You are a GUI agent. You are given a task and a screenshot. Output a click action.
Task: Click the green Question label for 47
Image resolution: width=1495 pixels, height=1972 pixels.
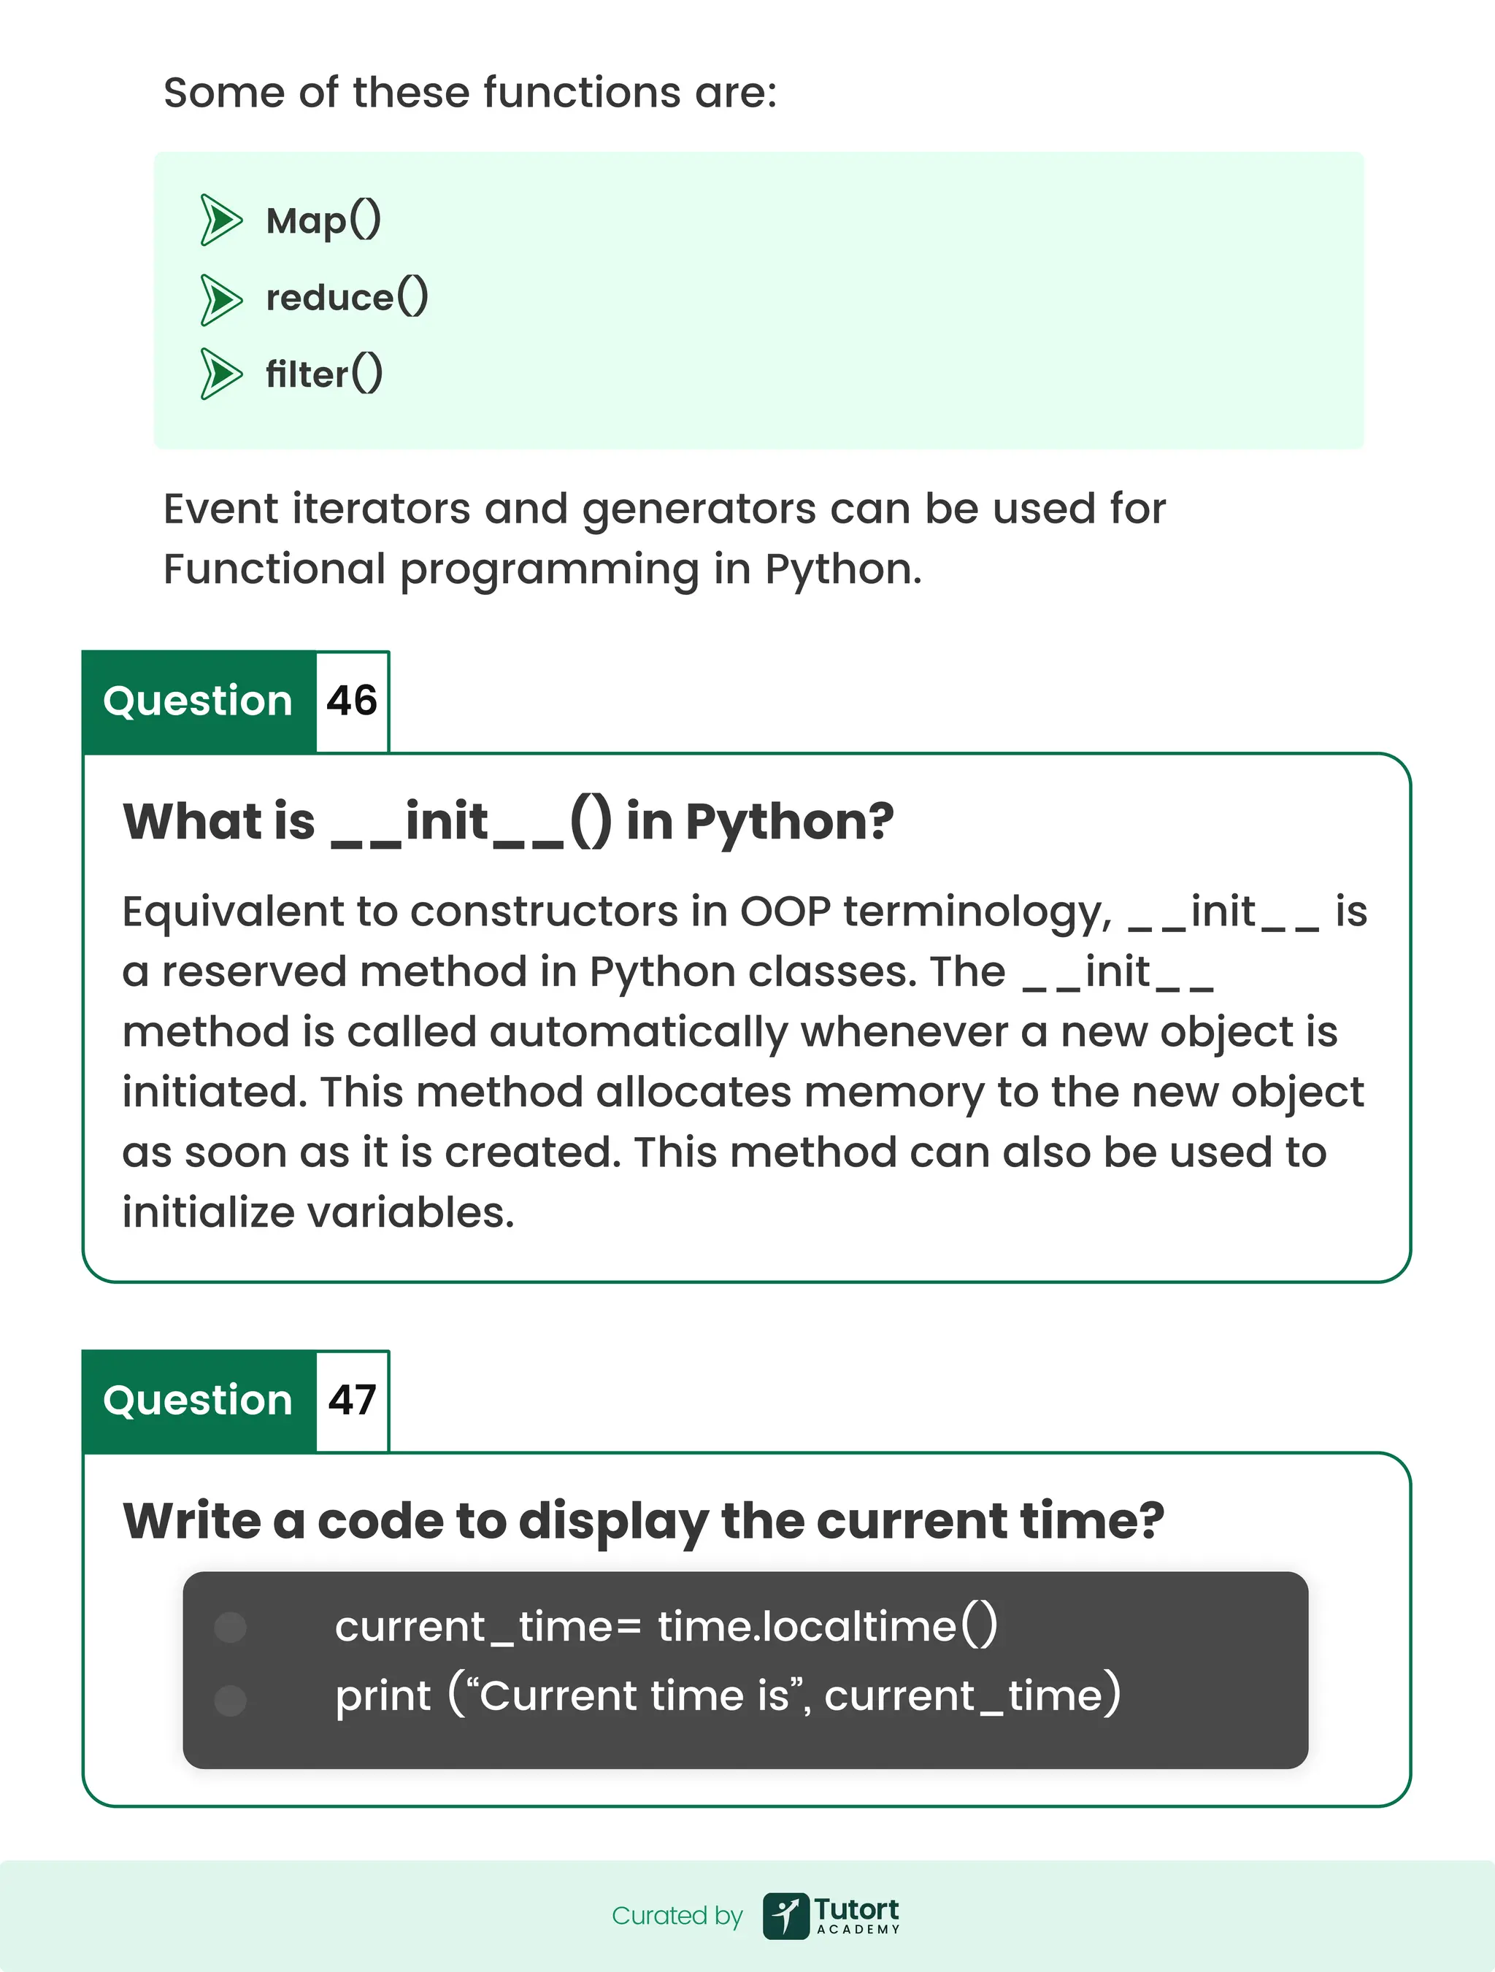198,1401
